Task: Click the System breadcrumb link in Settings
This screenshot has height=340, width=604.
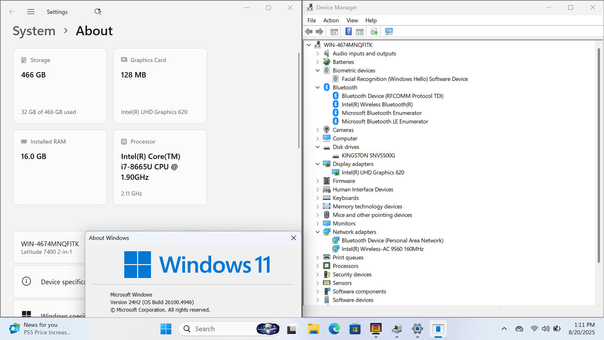Action: (34, 31)
